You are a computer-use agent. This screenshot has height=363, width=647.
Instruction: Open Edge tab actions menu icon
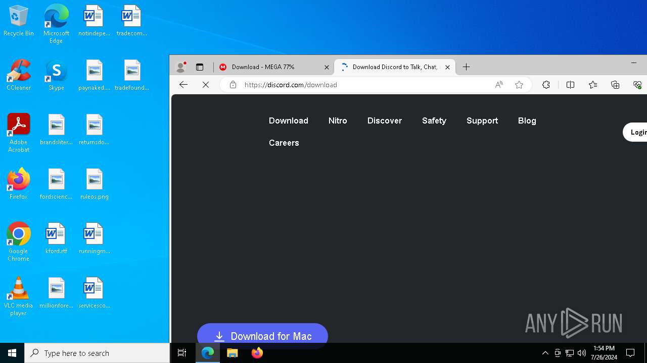coord(200,67)
